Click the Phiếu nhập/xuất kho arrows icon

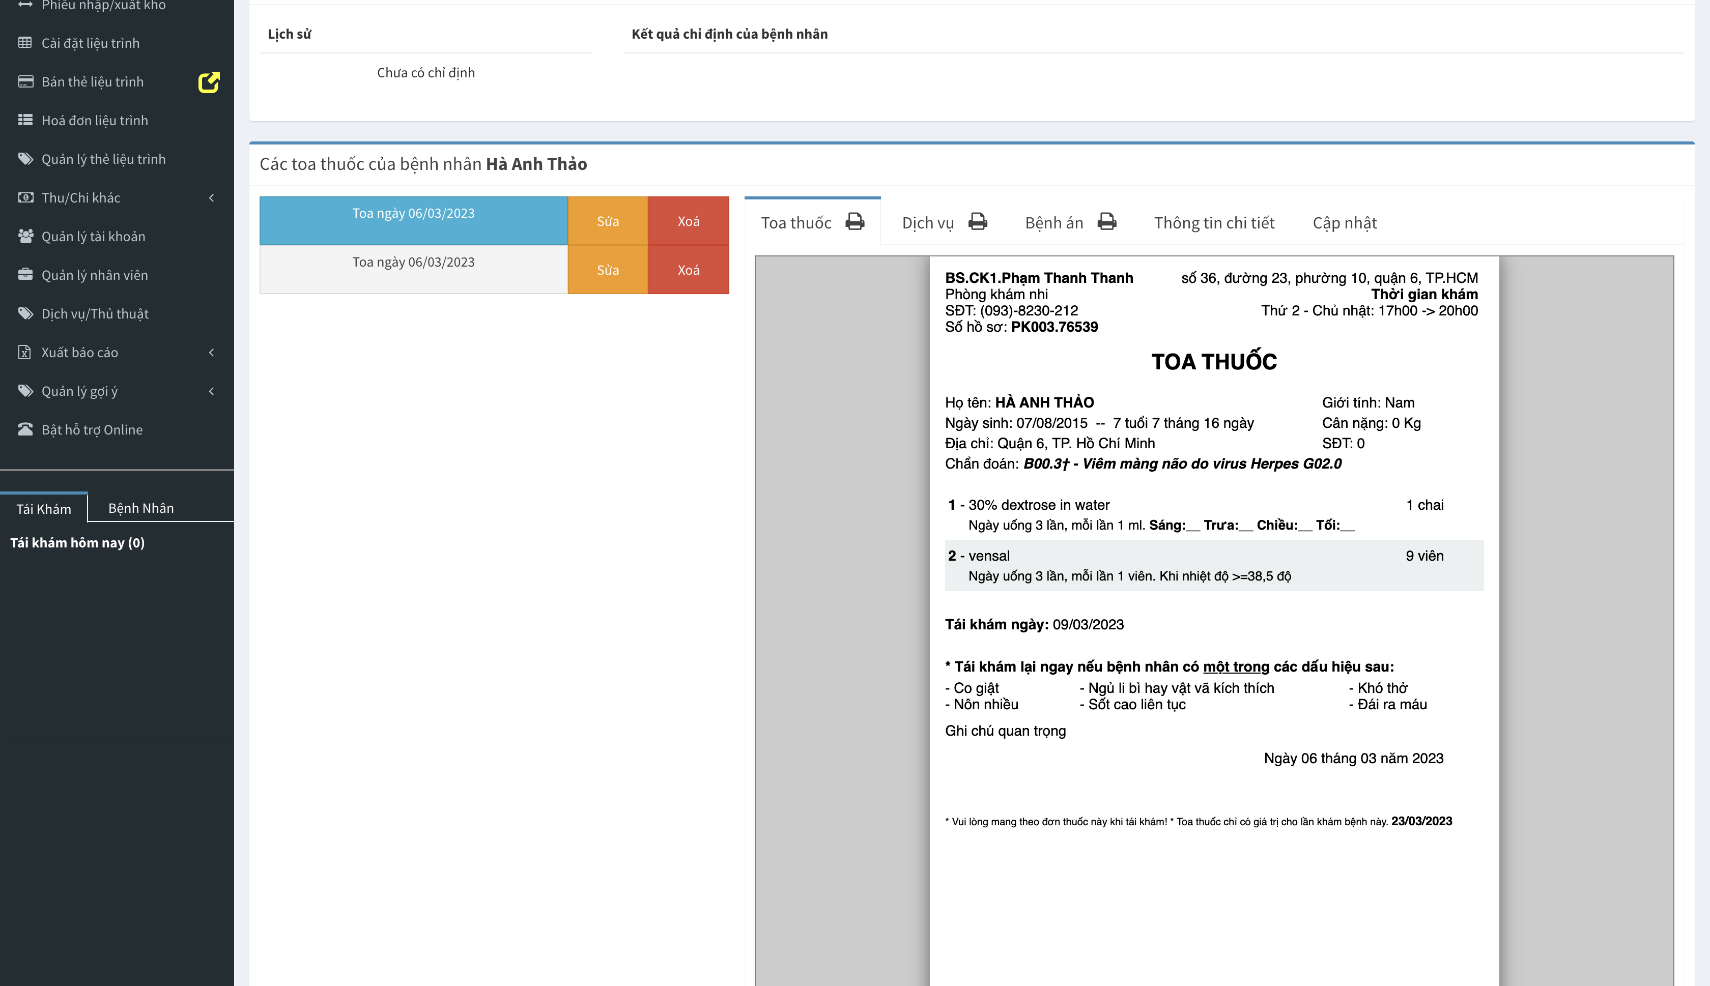tap(25, 5)
